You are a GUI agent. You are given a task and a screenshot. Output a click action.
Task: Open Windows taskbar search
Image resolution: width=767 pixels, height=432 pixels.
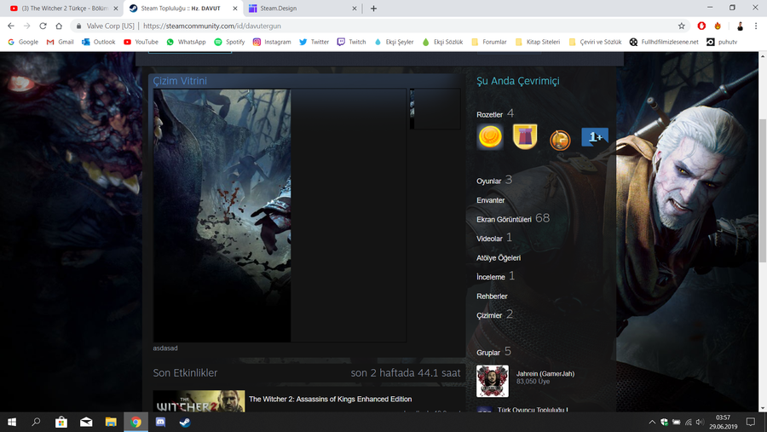tap(36, 422)
